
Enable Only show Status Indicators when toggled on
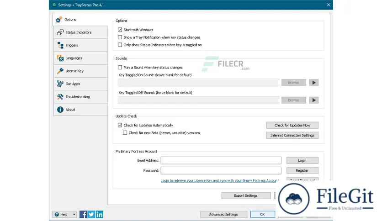(x=120, y=45)
